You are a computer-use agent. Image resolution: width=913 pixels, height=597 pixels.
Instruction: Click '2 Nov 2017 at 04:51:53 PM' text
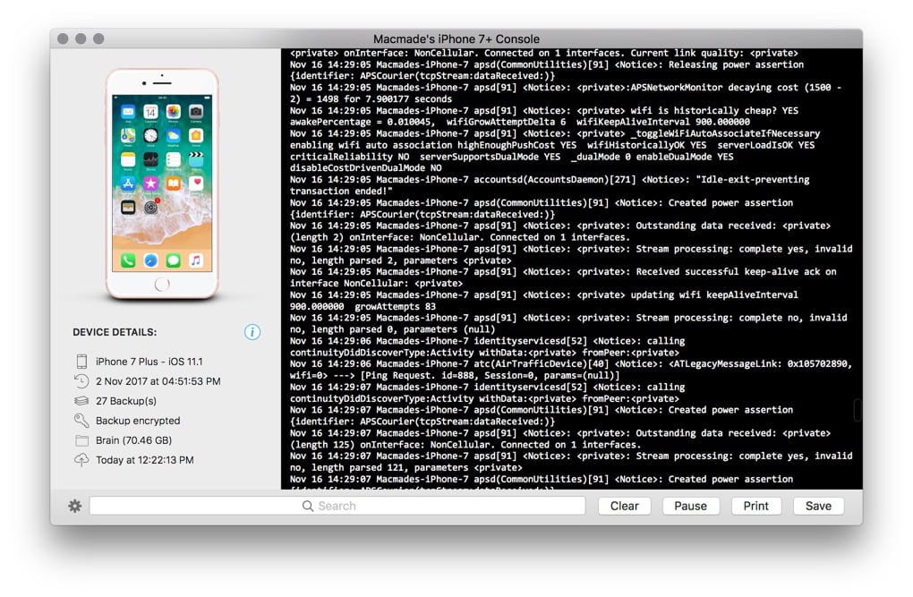pos(158,381)
